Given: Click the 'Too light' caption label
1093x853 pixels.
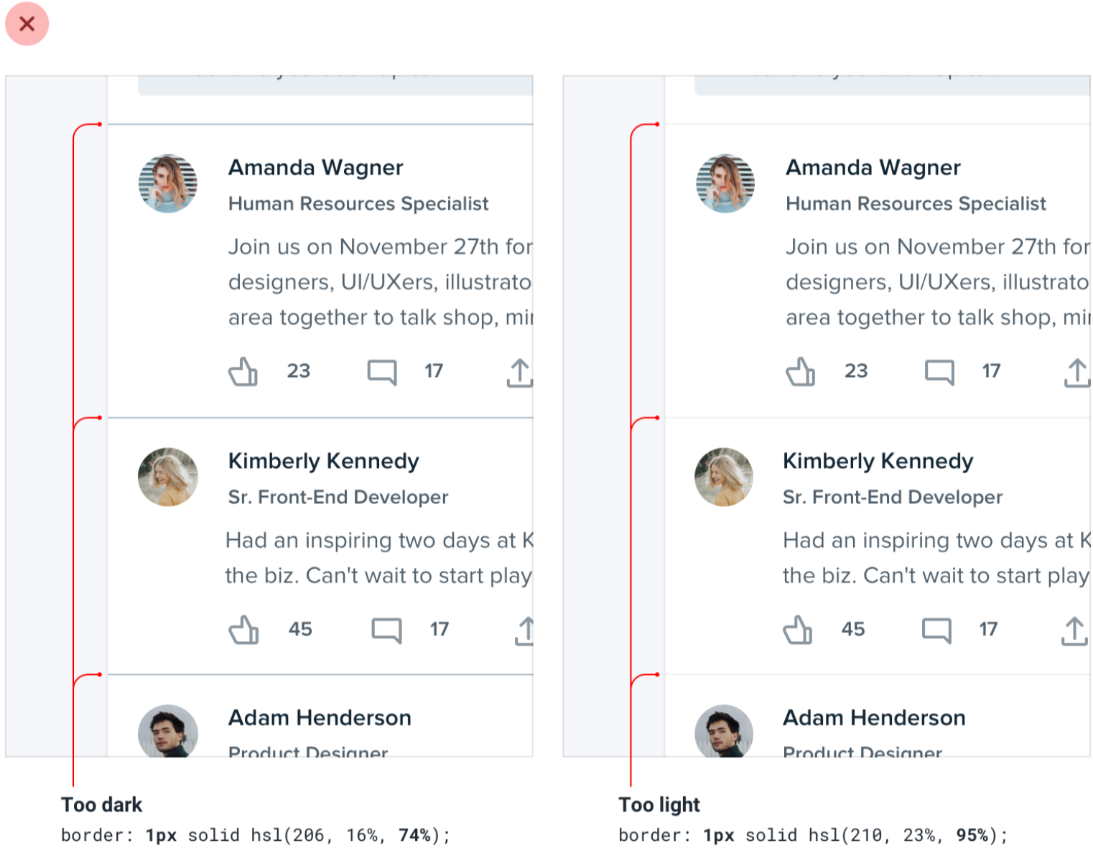Looking at the screenshot, I should coord(659,804).
